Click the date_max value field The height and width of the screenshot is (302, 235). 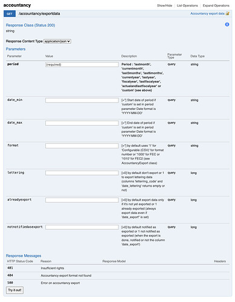[x=82, y=123]
